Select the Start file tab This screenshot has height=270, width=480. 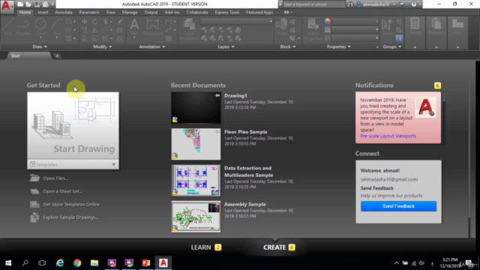[28, 55]
